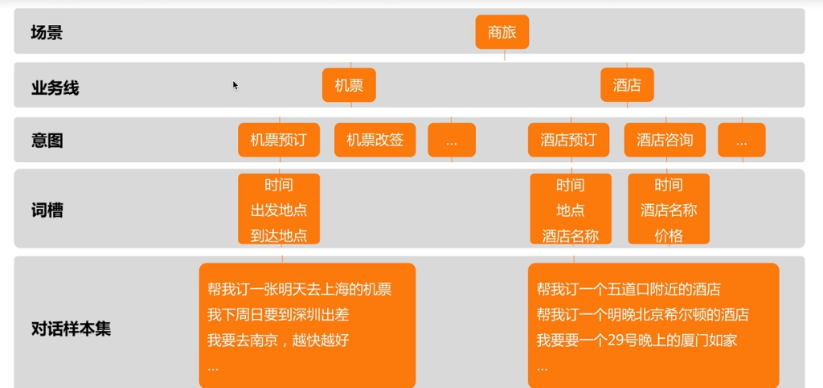
Task: Select the 机票 business line box
Action: coord(349,85)
